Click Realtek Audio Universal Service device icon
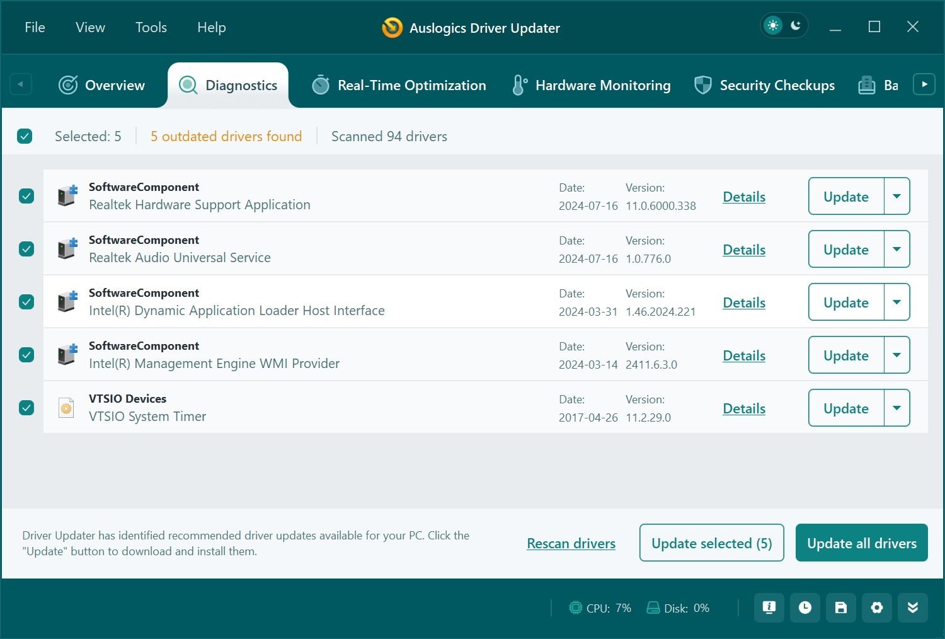945x639 pixels. [67, 249]
